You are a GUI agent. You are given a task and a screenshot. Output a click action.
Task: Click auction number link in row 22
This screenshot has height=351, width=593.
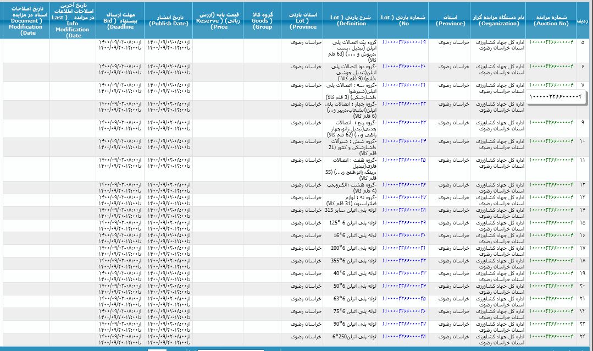point(551,311)
